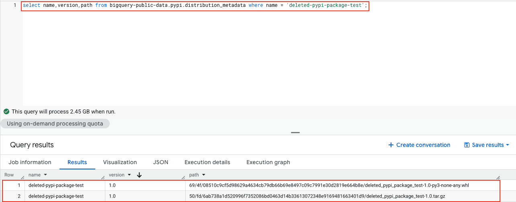Click the green query validation checkmark icon
Image resolution: width=516 pixels, height=202 pixels.
click(x=6, y=111)
